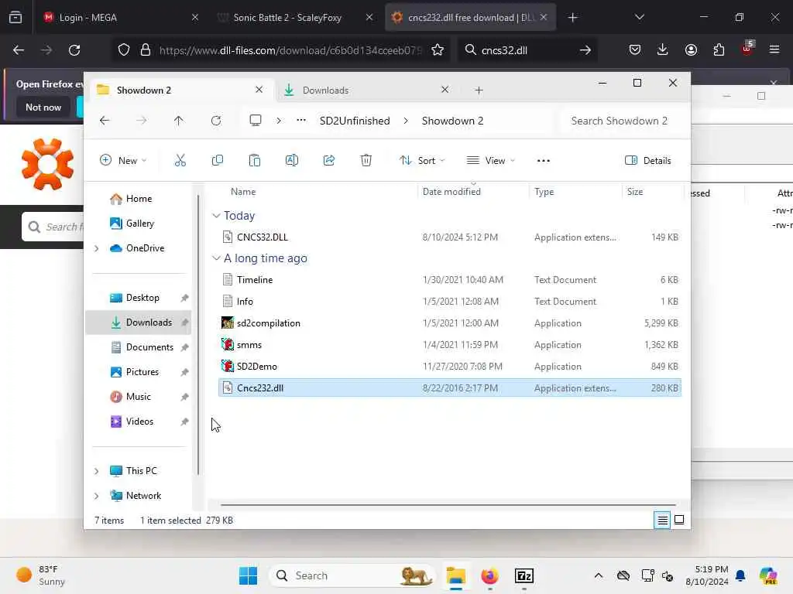Open Save to Pocket in Firefox
Viewport: 793px width, 594px height.
tap(635, 50)
